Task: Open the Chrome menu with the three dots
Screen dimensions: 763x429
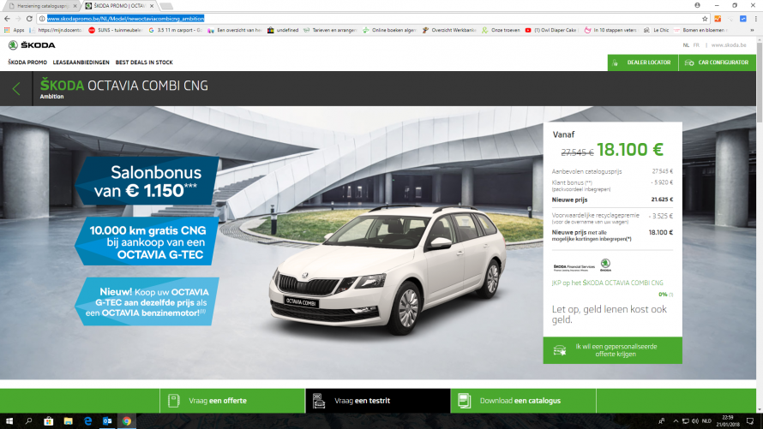Action: (755, 19)
